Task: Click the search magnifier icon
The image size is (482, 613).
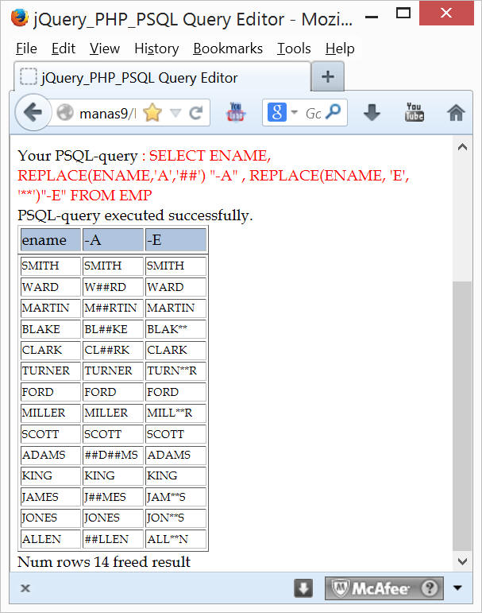Action: [334, 112]
